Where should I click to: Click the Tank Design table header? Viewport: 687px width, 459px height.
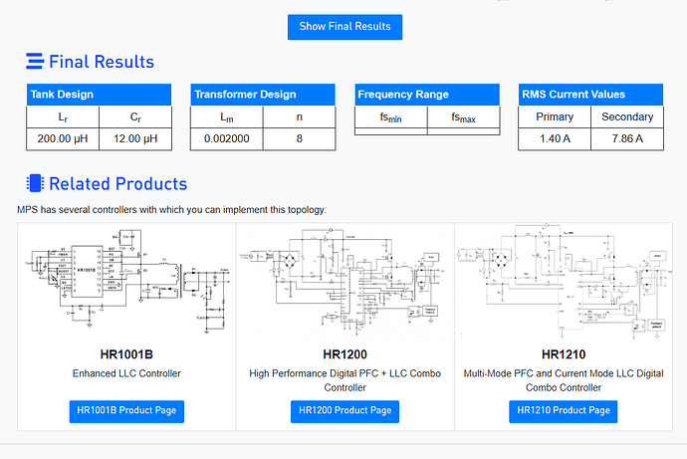[99, 95]
